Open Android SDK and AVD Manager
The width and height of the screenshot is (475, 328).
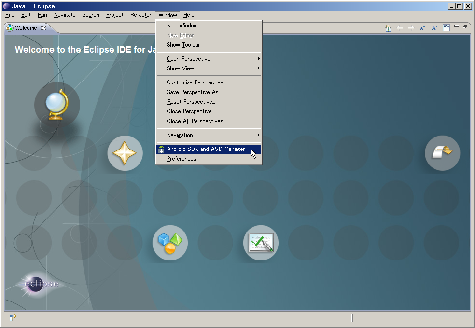point(209,149)
